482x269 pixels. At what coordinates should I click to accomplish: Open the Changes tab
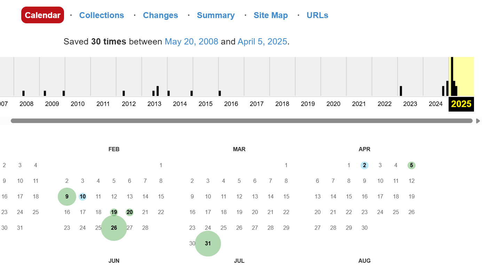coord(160,15)
